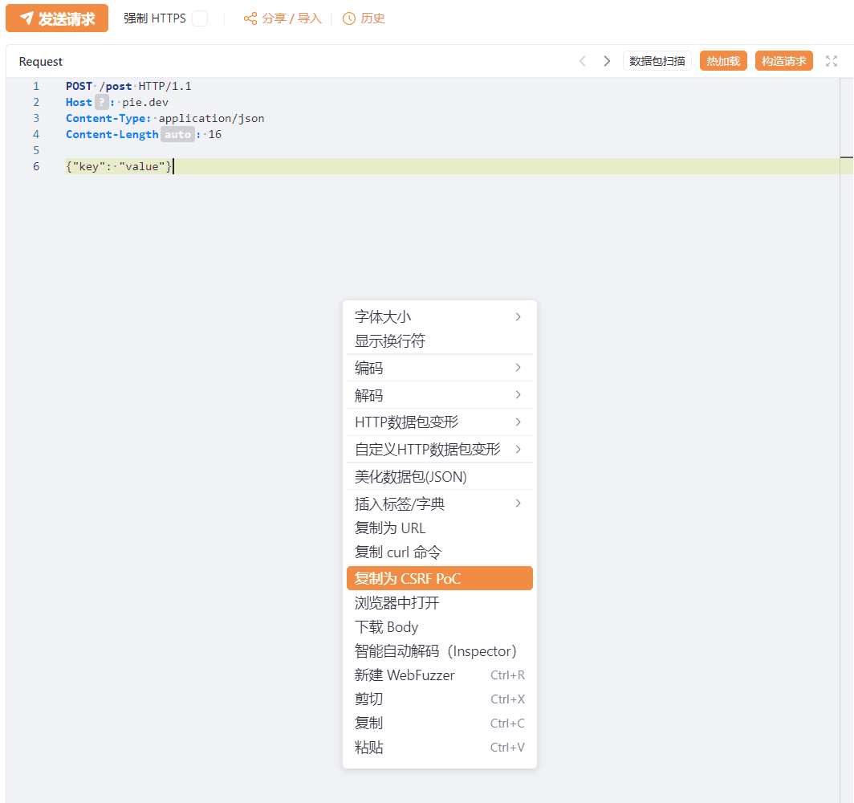Select 复制 curl 命令 from context menu
The image size is (854, 803).
398,552
